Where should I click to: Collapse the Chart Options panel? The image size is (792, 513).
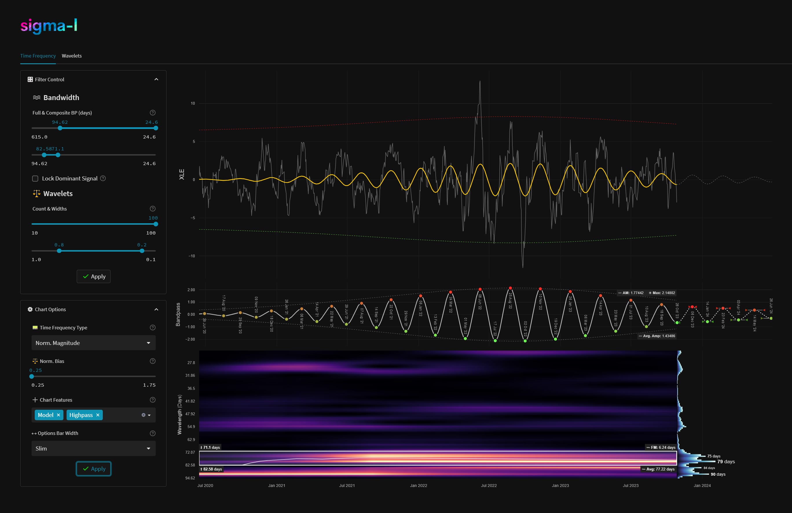pyautogui.click(x=156, y=309)
